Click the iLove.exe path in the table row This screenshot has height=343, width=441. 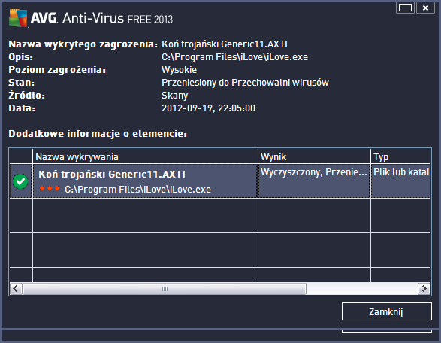pos(137,190)
